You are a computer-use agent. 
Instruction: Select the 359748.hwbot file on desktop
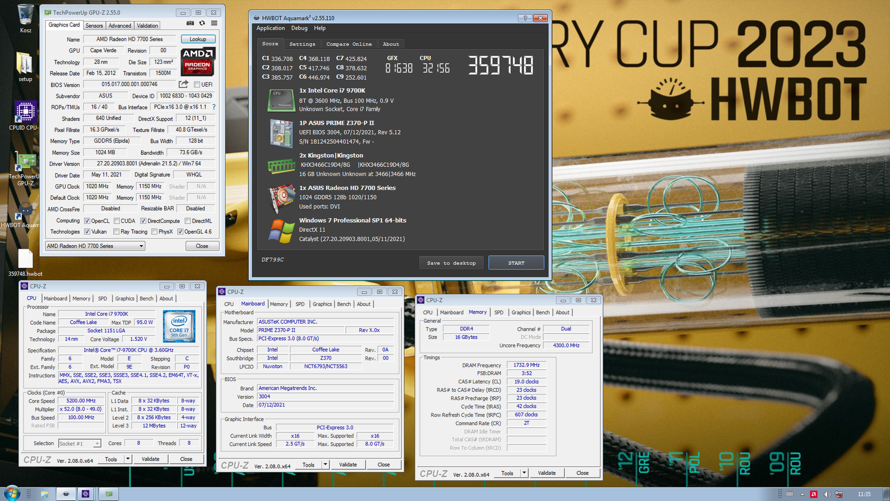tap(25, 263)
